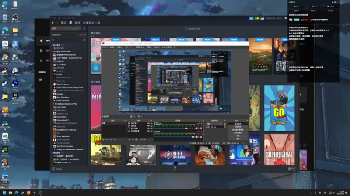Viewport: 350px width, 196px height.
Task: Lock the window capture source
Action: (151, 128)
